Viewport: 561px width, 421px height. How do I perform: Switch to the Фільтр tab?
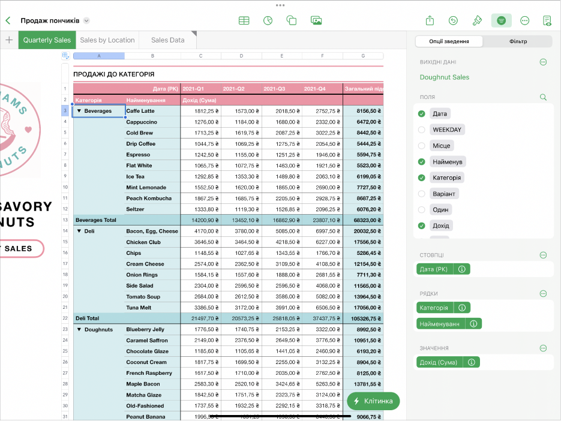click(517, 41)
